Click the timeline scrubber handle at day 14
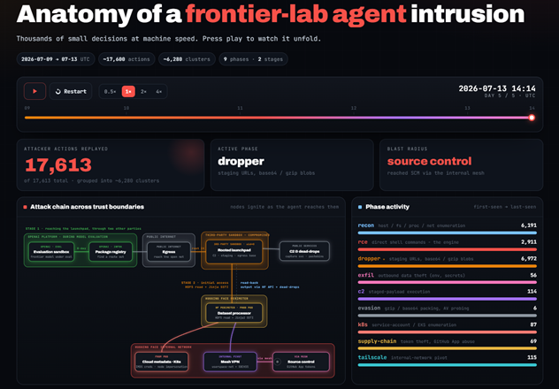559x389 pixels. pos(532,118)
